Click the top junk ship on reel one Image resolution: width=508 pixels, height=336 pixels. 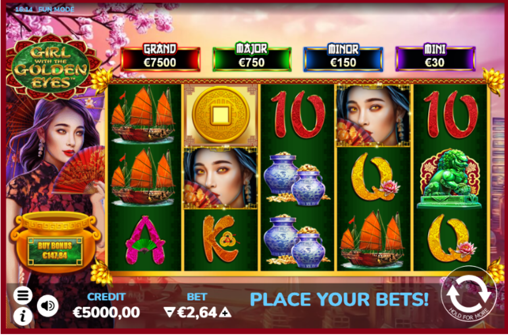tap(143, 115)
